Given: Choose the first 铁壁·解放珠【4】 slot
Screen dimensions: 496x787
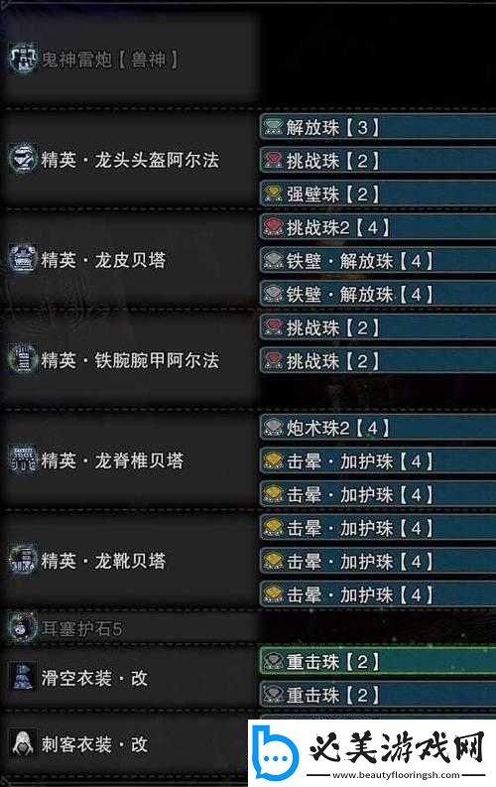Looking at the screenshot, I should tap(378, 260).
